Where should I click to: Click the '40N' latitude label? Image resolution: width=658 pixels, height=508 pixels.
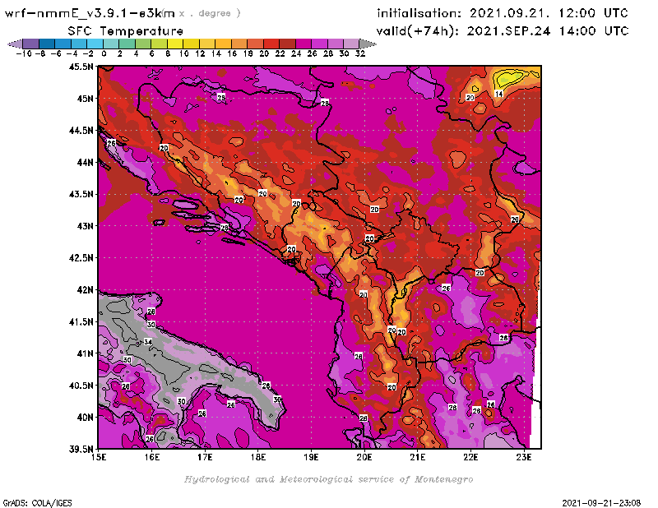click(86, 418)
